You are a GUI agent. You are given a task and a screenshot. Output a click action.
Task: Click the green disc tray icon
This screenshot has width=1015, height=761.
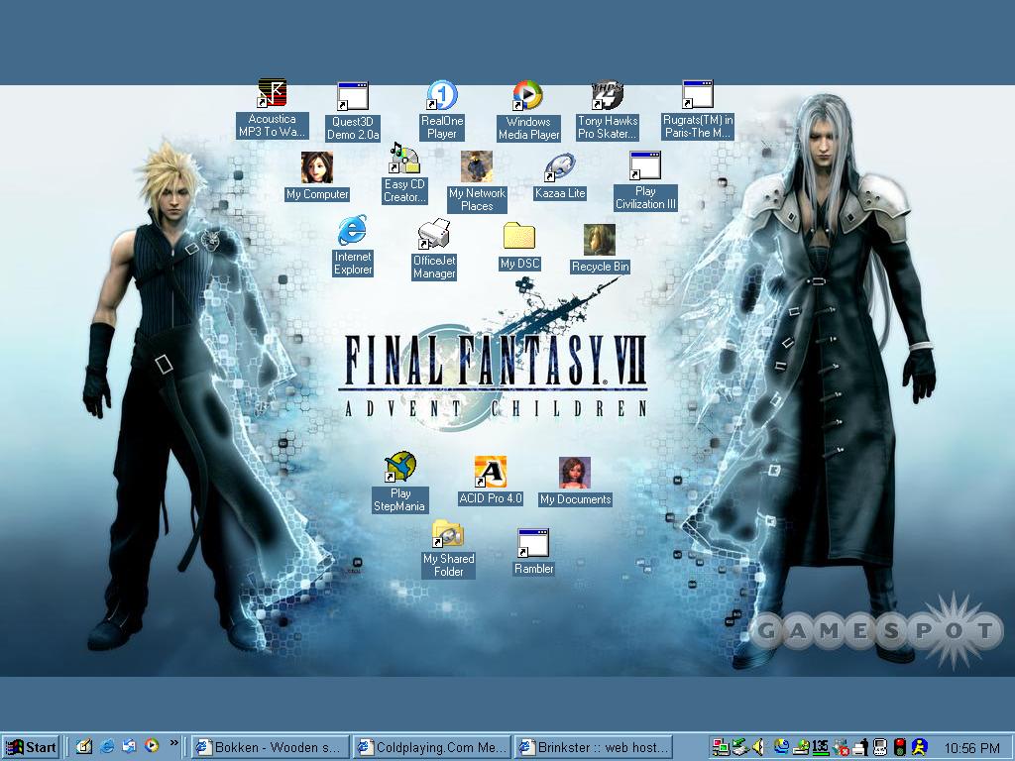[x=802, y=747]
